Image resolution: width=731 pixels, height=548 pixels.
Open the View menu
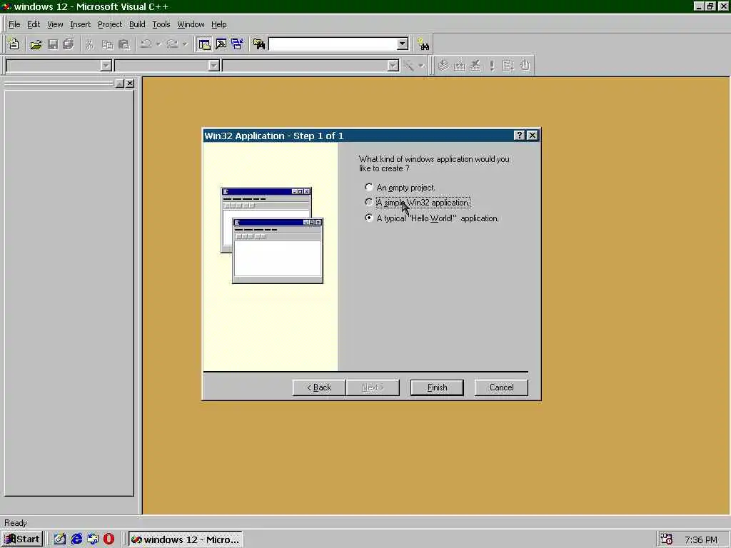pos(55,24)
